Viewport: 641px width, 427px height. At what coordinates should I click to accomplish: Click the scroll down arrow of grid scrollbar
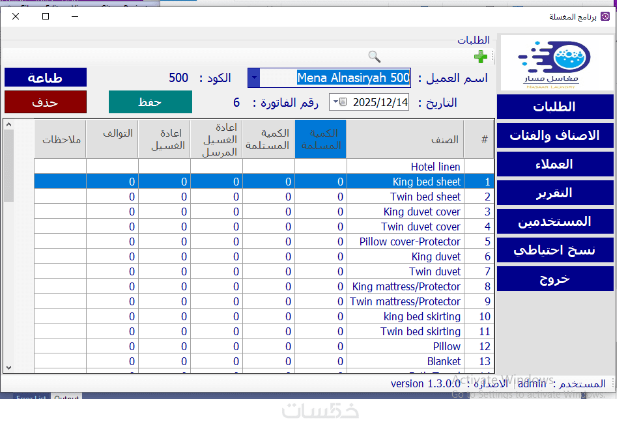(x=8, y=367)
